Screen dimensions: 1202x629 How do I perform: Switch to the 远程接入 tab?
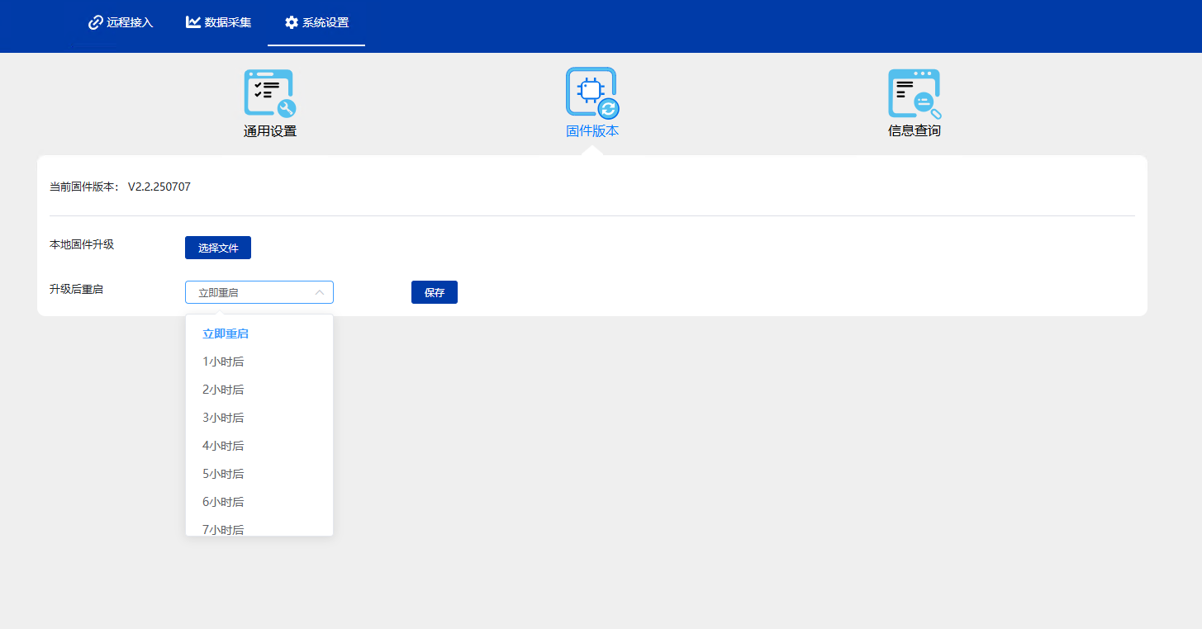point(121,22)
